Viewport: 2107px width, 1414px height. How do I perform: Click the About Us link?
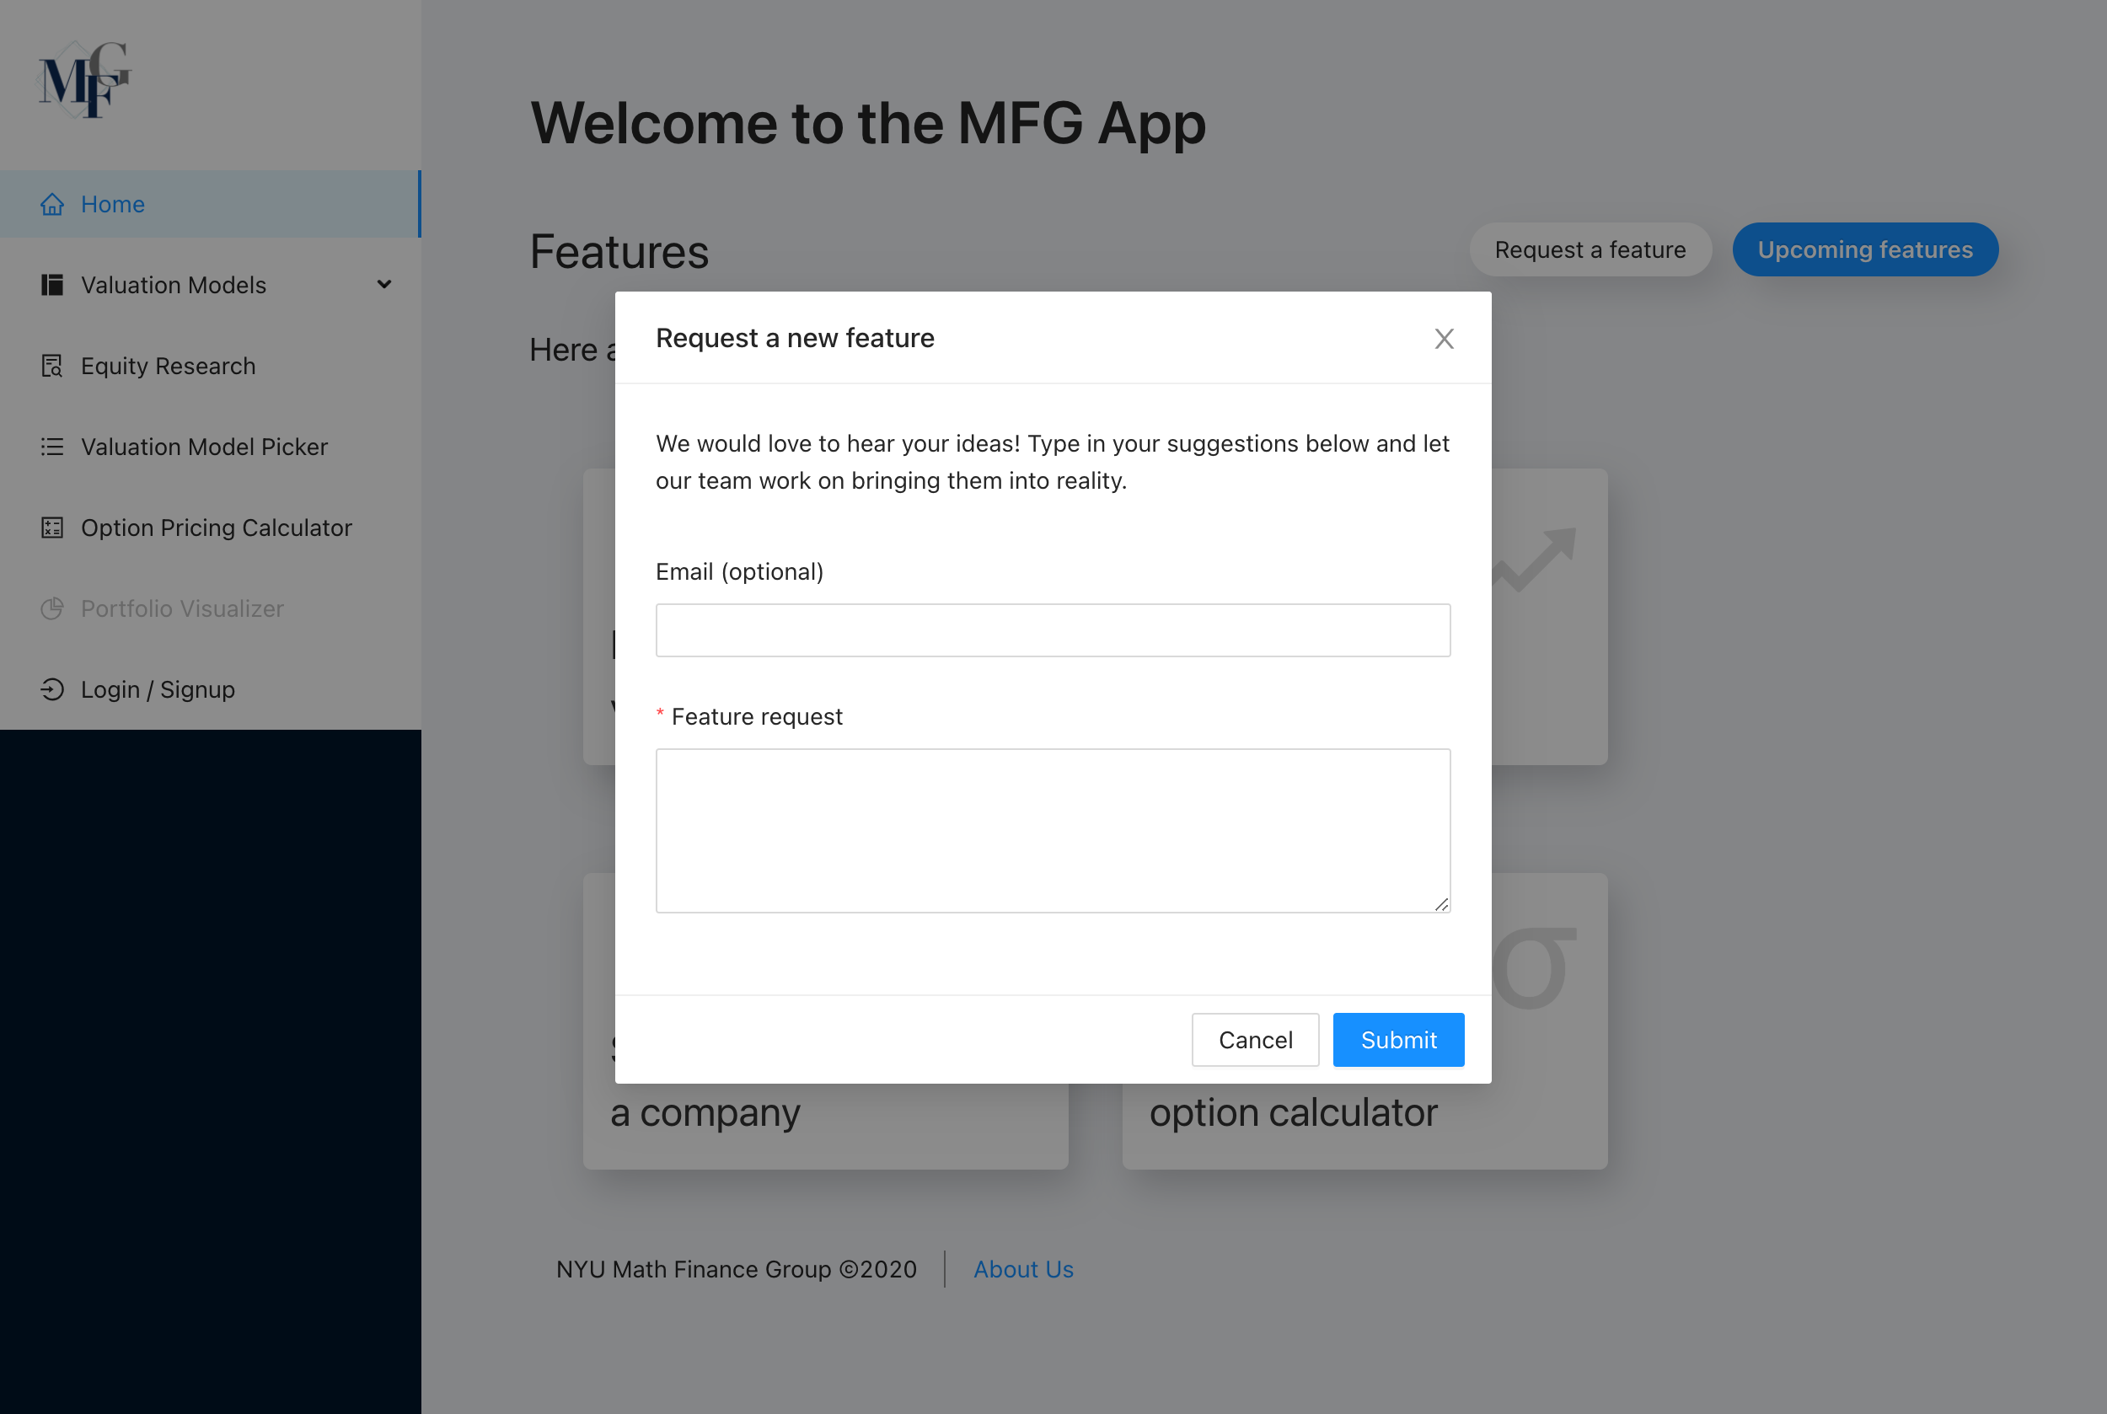pos(1022,1269)
